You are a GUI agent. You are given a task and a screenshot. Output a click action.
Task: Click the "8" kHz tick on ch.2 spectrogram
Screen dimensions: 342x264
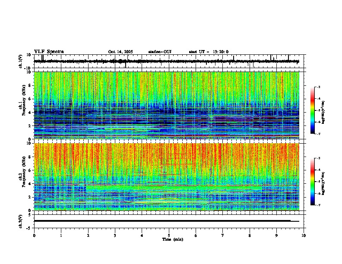coord(30,157)
